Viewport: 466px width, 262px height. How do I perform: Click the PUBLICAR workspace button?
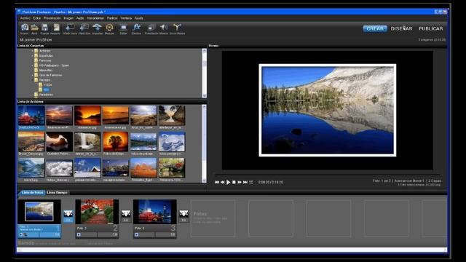(x=431, y=28)
